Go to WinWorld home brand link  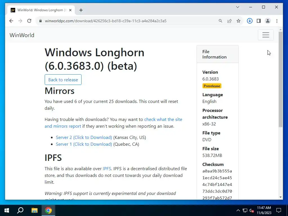[22, 35]
